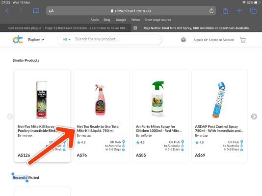262x196 pixels.
Task: Close the desertcart tab with X
Action: click(135, 28)
